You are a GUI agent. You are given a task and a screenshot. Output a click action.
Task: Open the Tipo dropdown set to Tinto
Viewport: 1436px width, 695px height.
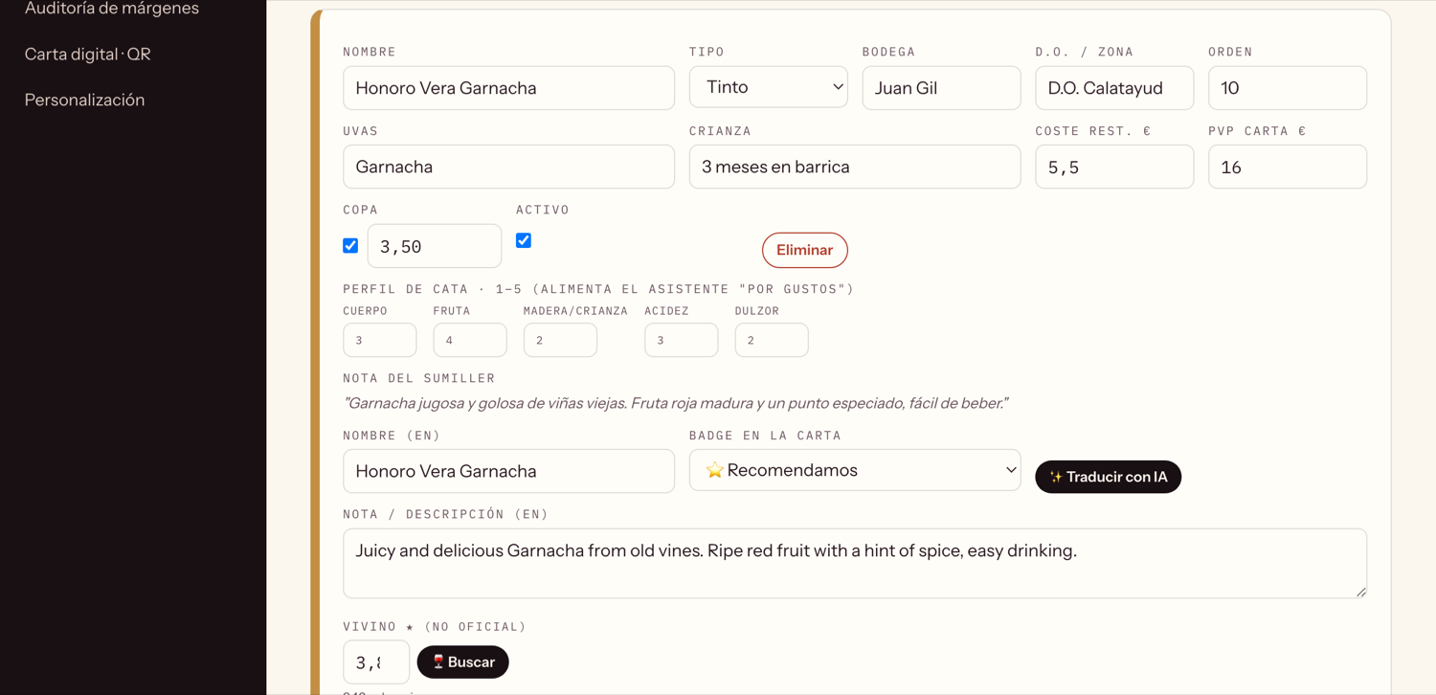(x=768, y=87)
